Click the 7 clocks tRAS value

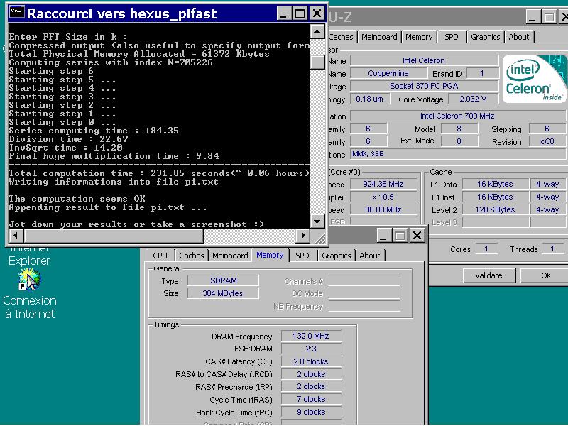pyautogui.click(x=311, y=399)
